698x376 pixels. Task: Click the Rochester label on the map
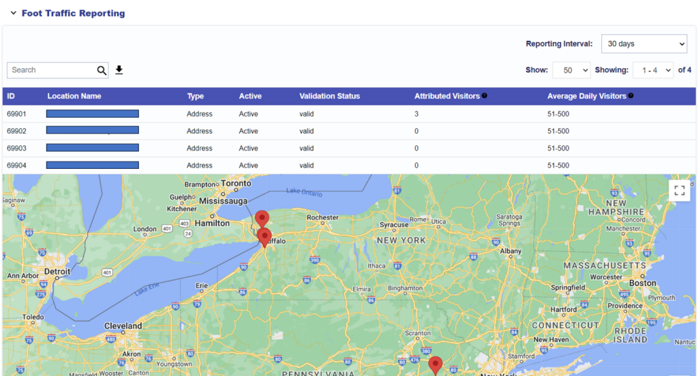click(x=322, y=217)
